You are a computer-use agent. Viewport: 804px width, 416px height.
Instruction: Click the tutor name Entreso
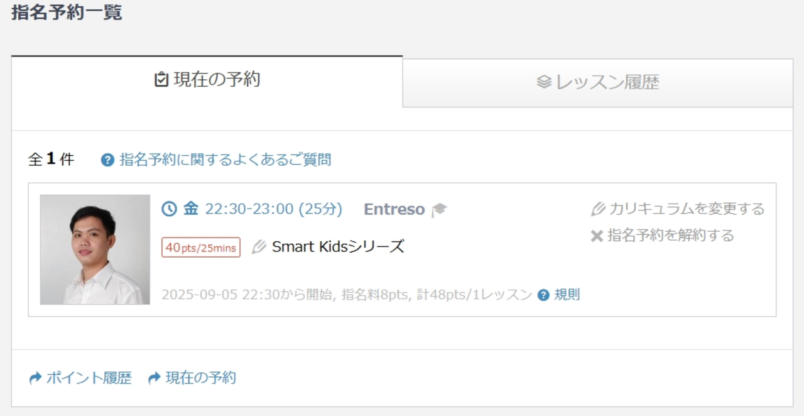click(394, 209)
